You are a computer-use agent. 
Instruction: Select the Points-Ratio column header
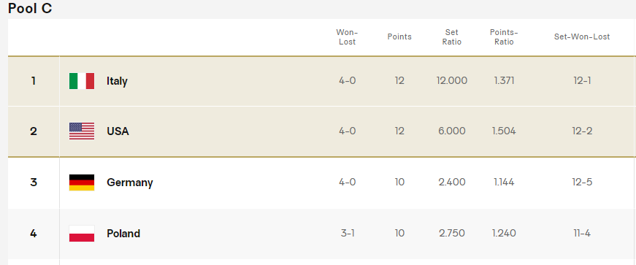[x=504, y=37]
